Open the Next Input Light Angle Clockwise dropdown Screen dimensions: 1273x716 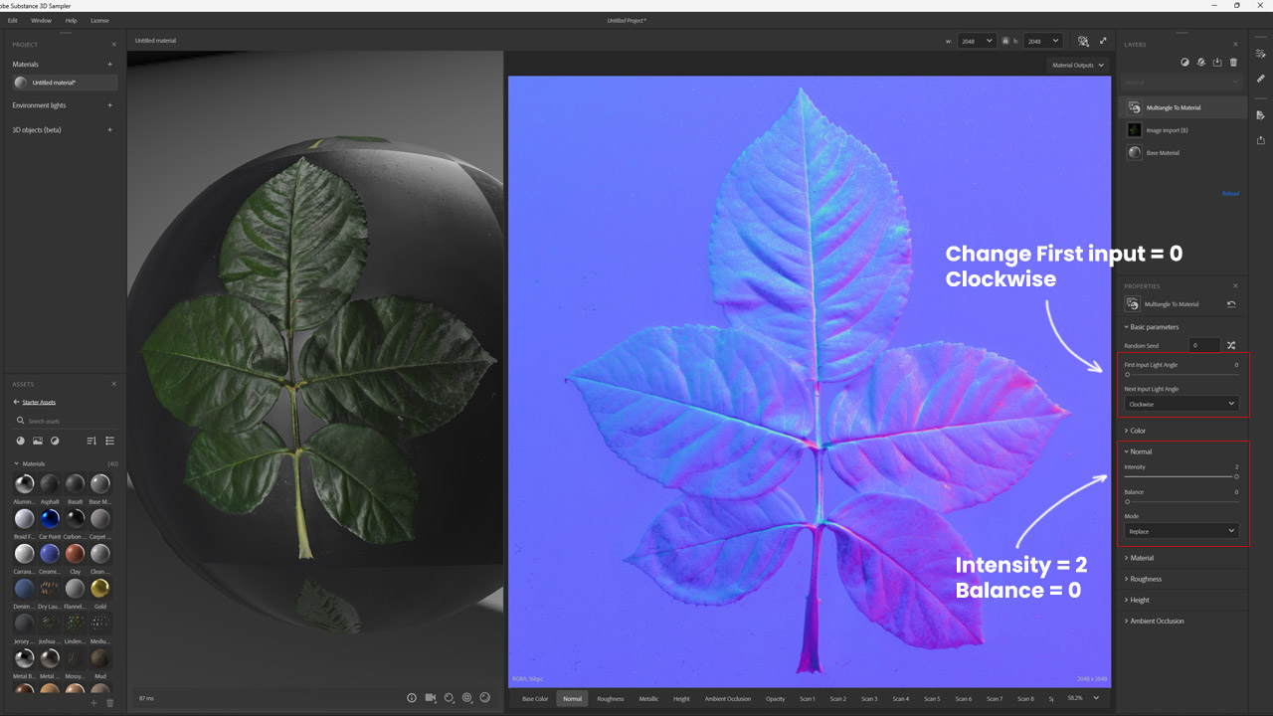1182,404
